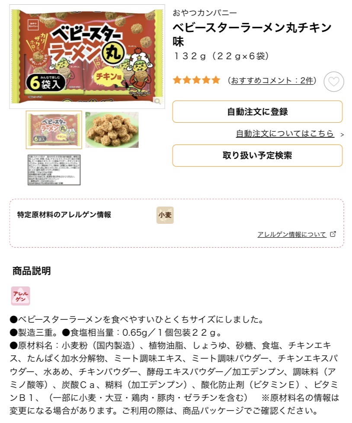The width and height of the screenshot is (352, 423).
Task: Toggle the heart favorite icon
Action: 334,82
